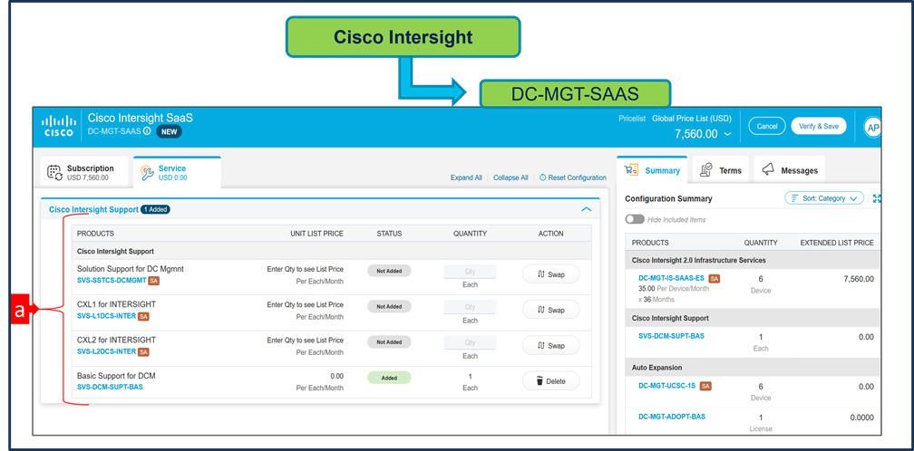Open the AP user avatar
The width and height of the screenshot is (914, 451).
point(873,128)
